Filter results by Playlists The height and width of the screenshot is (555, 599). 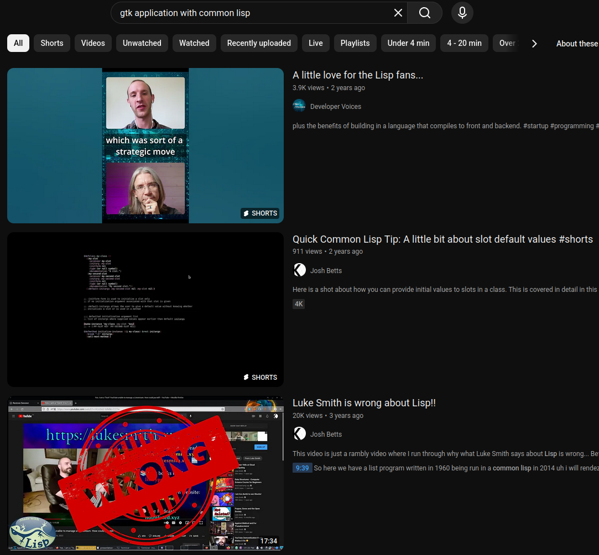tap(355, 43)
